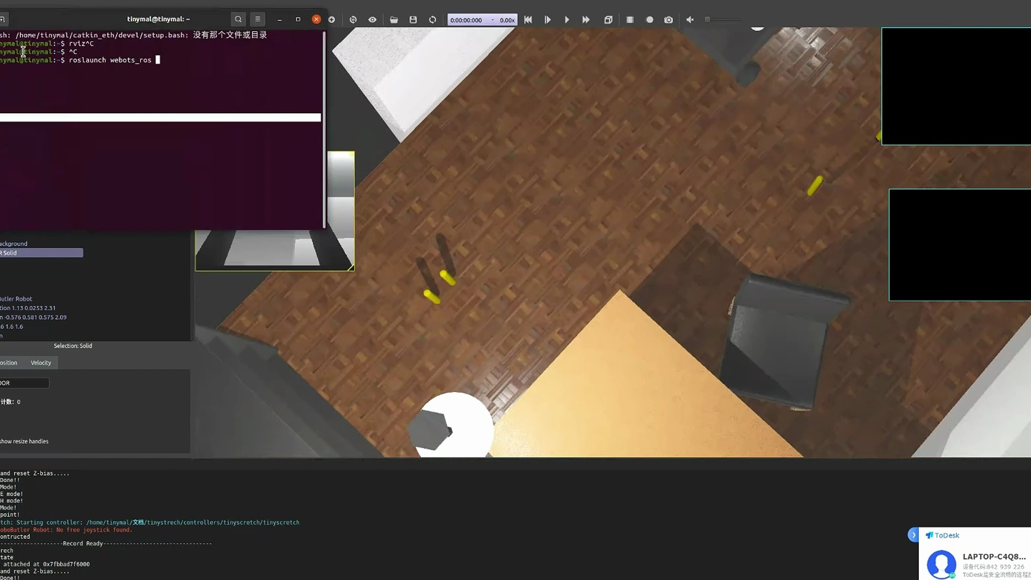Select the translation 1.13 0.0253 2.31 field
Screen dimensions: 1031x580
(28, 308)
